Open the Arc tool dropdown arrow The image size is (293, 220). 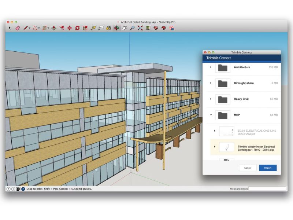[x=39, y=28]
